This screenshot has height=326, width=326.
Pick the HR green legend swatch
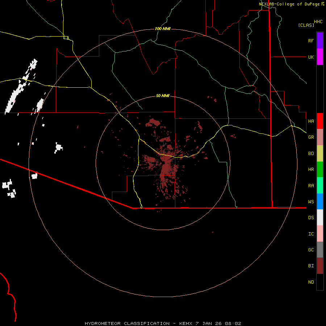coord(320,170)
